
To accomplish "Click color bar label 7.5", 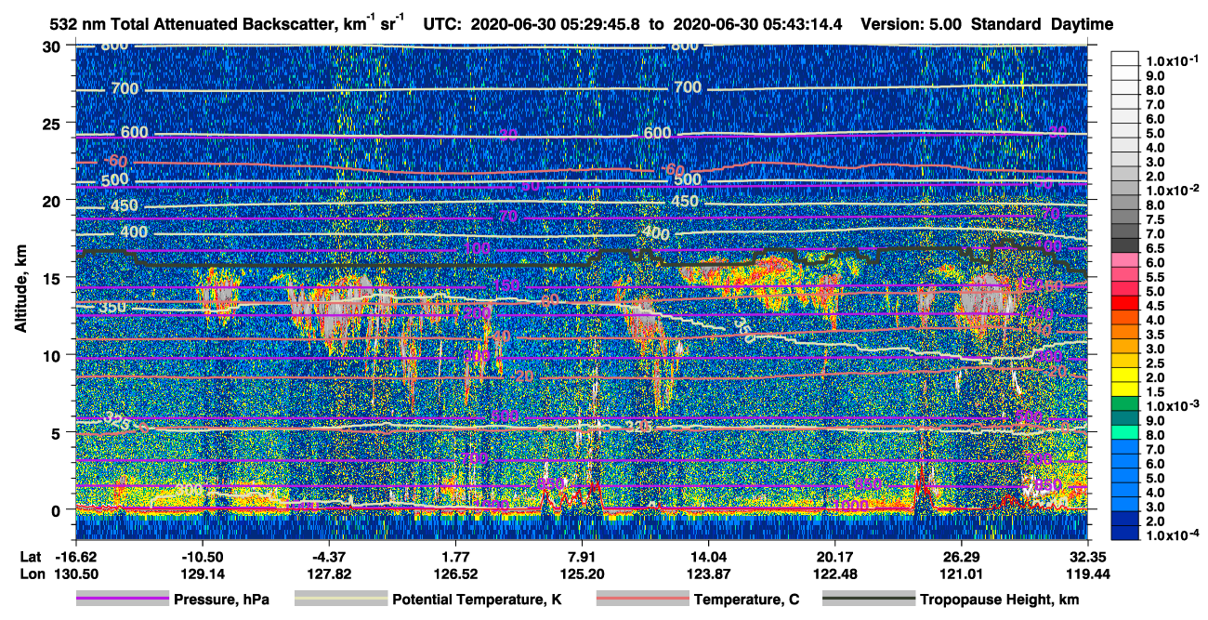I will click(1157, 218).
